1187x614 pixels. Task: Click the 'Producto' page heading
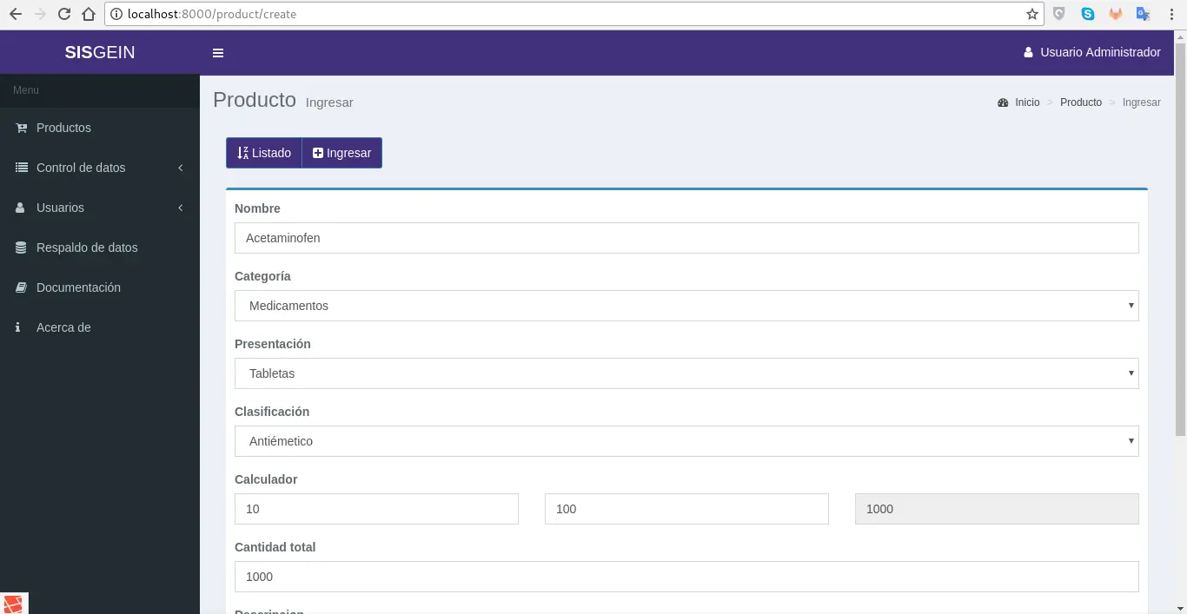click(255, 100)
